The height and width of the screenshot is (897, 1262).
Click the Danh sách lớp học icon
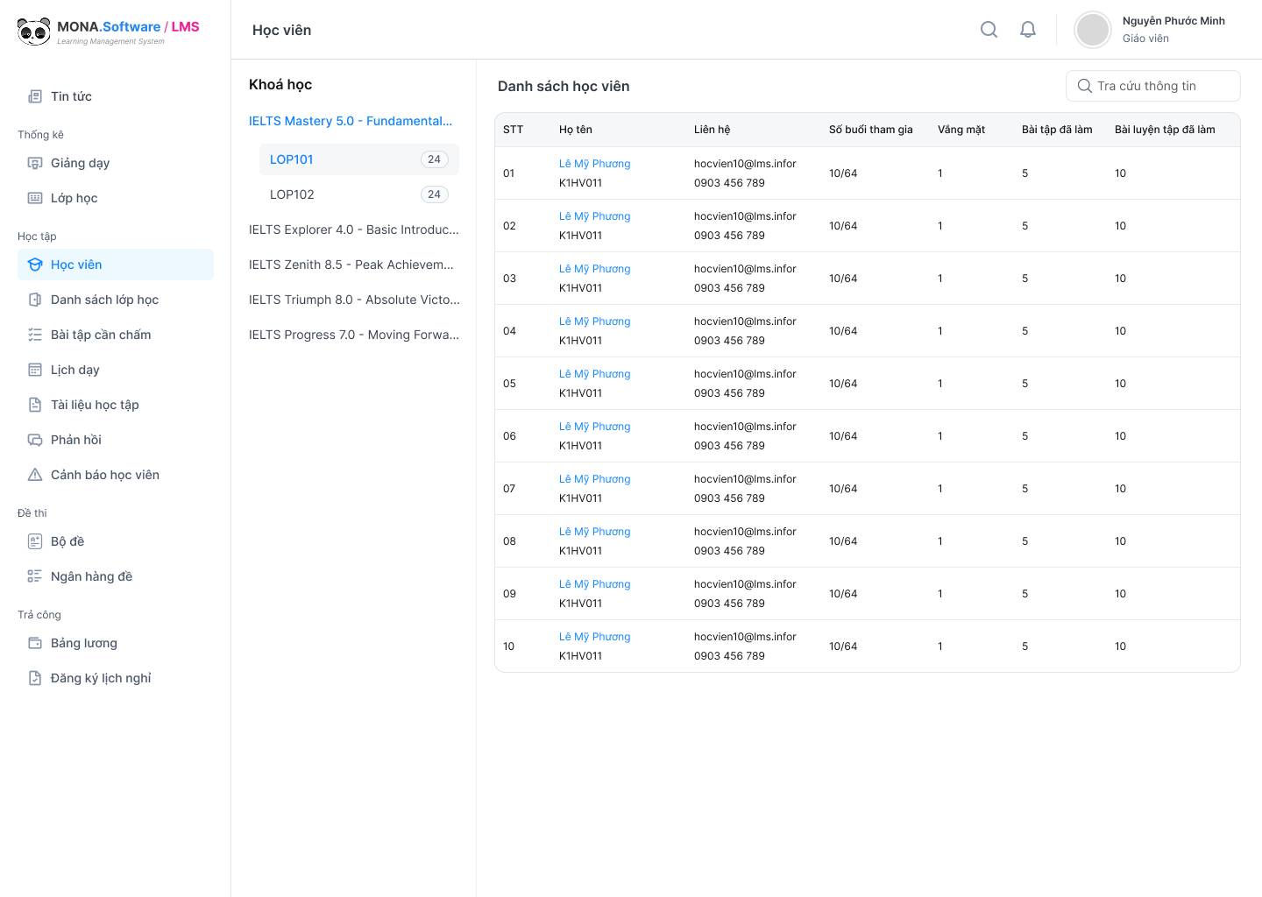[35, 300]
